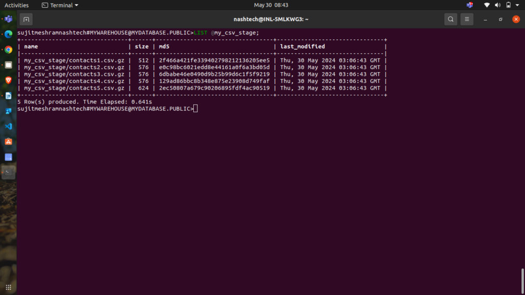Launch Brave browser from the dock
Image resolution: width=525 pixels, height=295 pixels.
(x=8, y=80)
